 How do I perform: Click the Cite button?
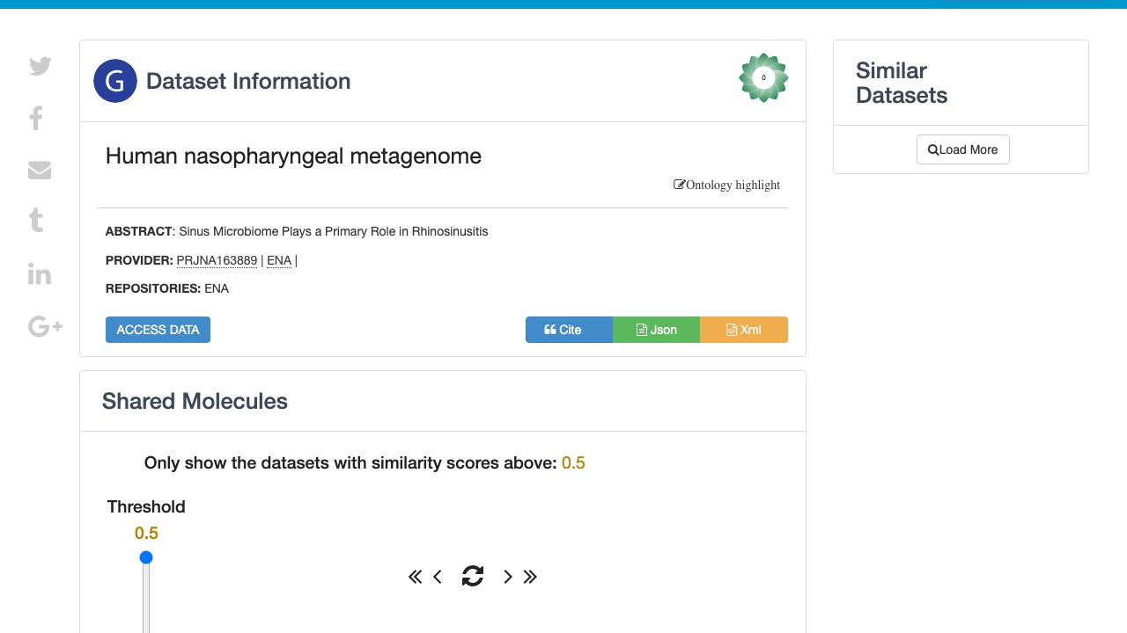569,330
